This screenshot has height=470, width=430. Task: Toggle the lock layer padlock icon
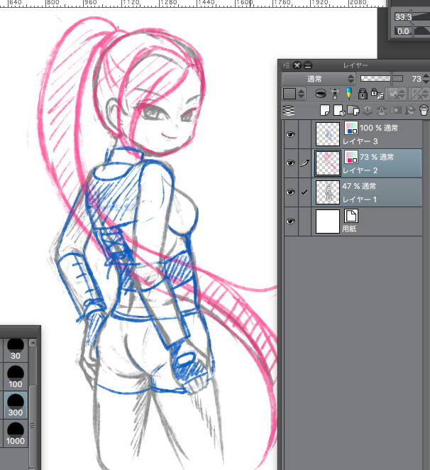(x=363, y=94)
